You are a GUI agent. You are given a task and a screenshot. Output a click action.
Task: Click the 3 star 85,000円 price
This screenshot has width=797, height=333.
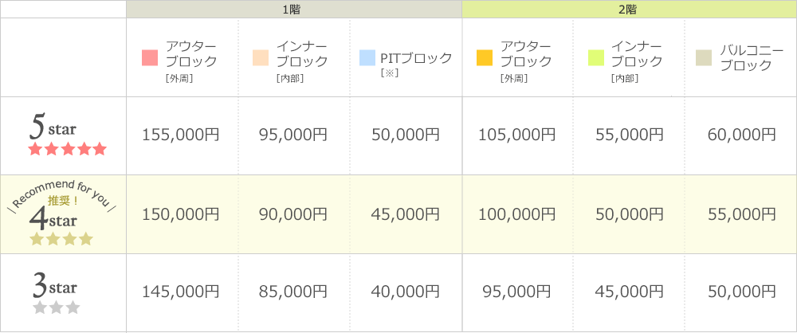292,292
